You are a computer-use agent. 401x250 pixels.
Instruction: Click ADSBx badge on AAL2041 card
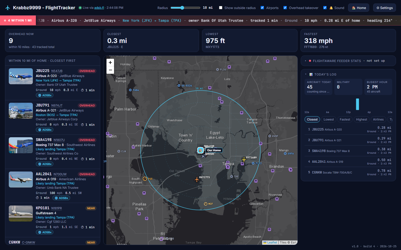coord(61,198)
